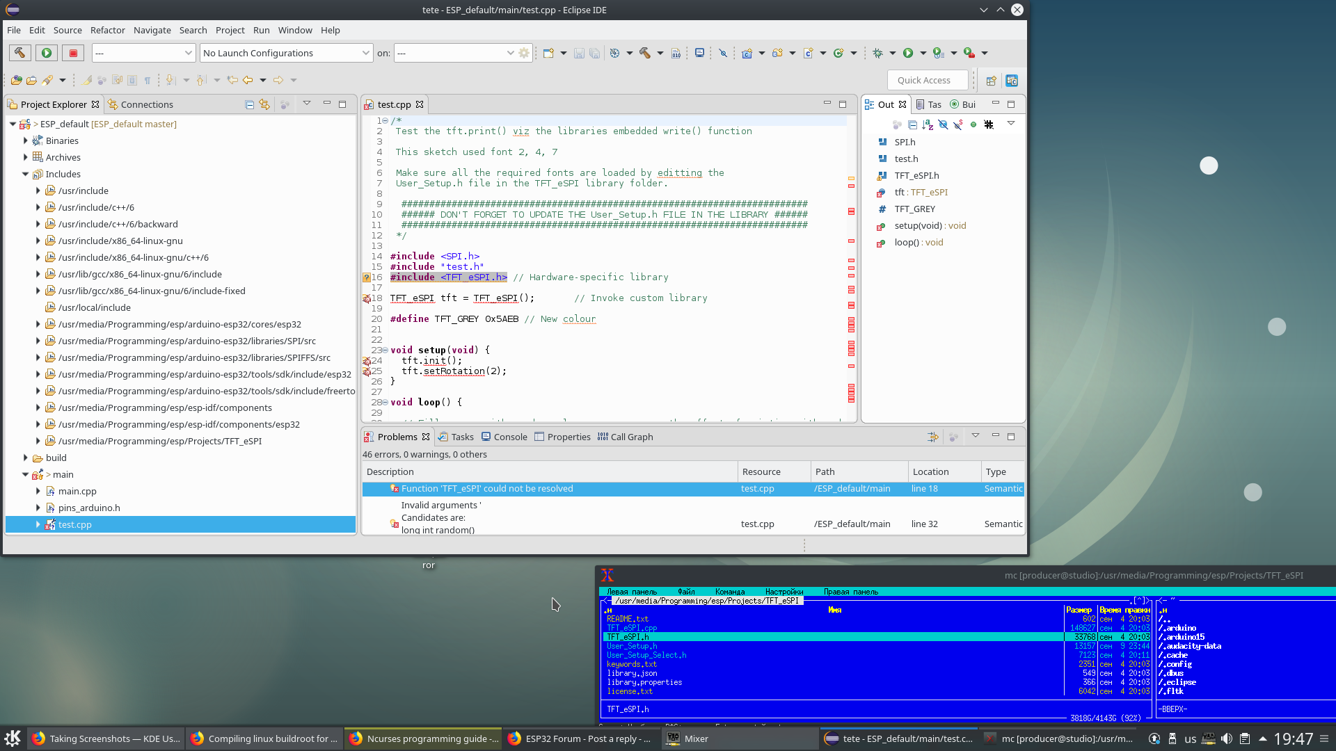Switch to the Console tab
This screenshot has height=751, width=1336.
pyautogui.click(x=504, y=437)
